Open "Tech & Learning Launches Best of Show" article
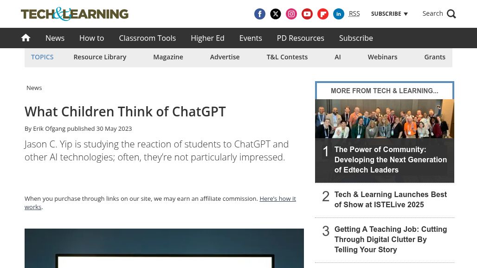477x268 pixels. [391, 200]
